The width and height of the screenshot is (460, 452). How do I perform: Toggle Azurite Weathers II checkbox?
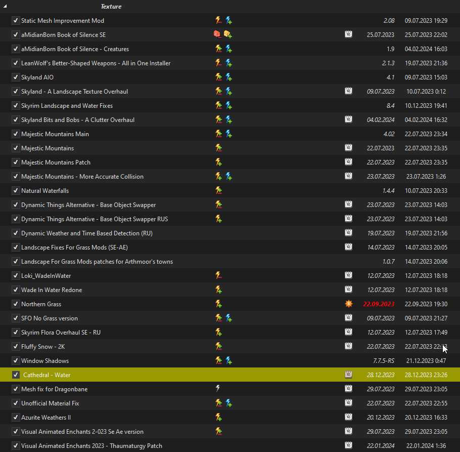16,418
